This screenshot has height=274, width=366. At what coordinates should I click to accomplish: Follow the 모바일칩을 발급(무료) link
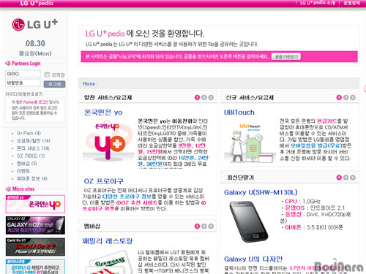tap(316, 145)
